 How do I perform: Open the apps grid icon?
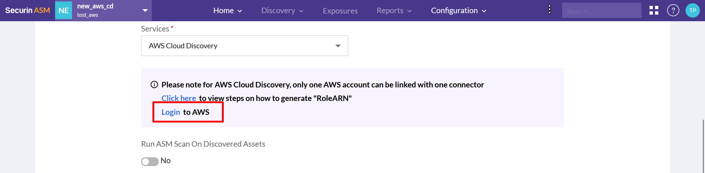pos(654,10)
